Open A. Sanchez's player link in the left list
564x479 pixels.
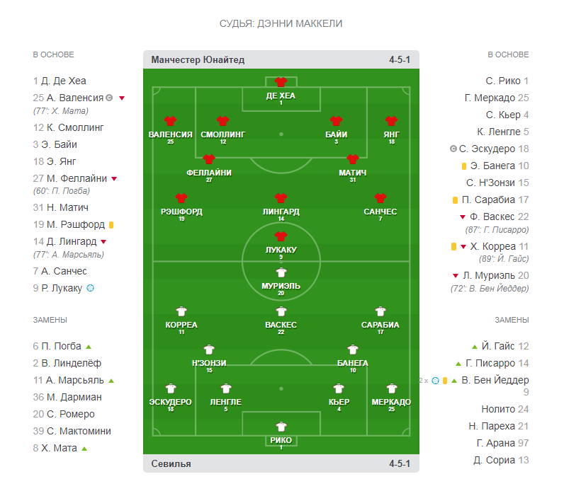[64, 271]
